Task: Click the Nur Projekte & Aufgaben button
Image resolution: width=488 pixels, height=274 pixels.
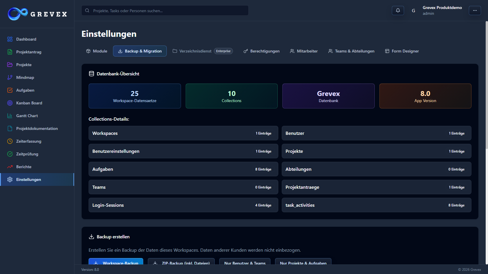Action: 303,261
